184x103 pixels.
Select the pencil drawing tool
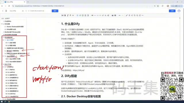point(126,15)
